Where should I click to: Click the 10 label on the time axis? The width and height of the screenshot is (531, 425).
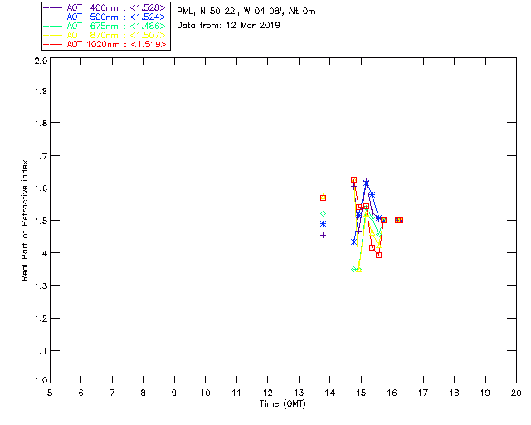point(206,393)
